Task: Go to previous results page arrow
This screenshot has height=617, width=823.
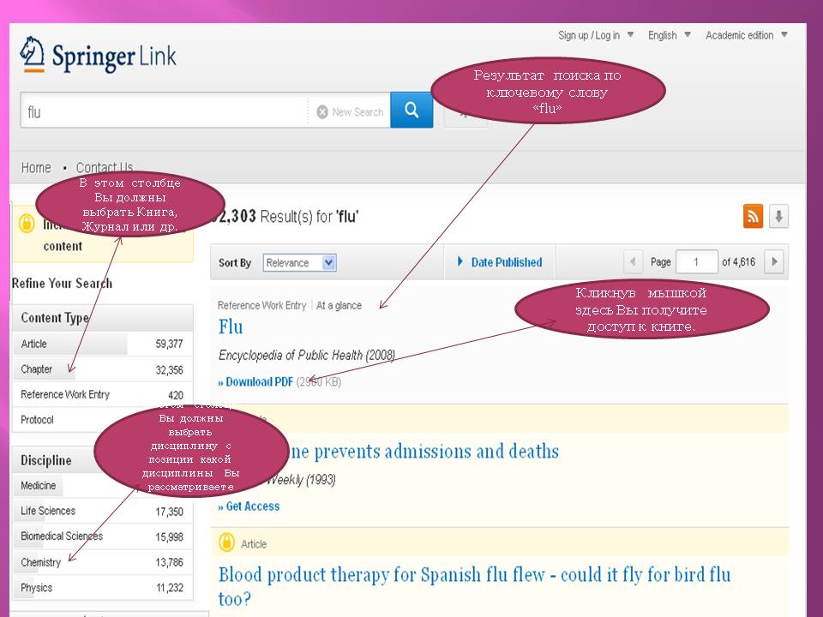Action: 633,262
